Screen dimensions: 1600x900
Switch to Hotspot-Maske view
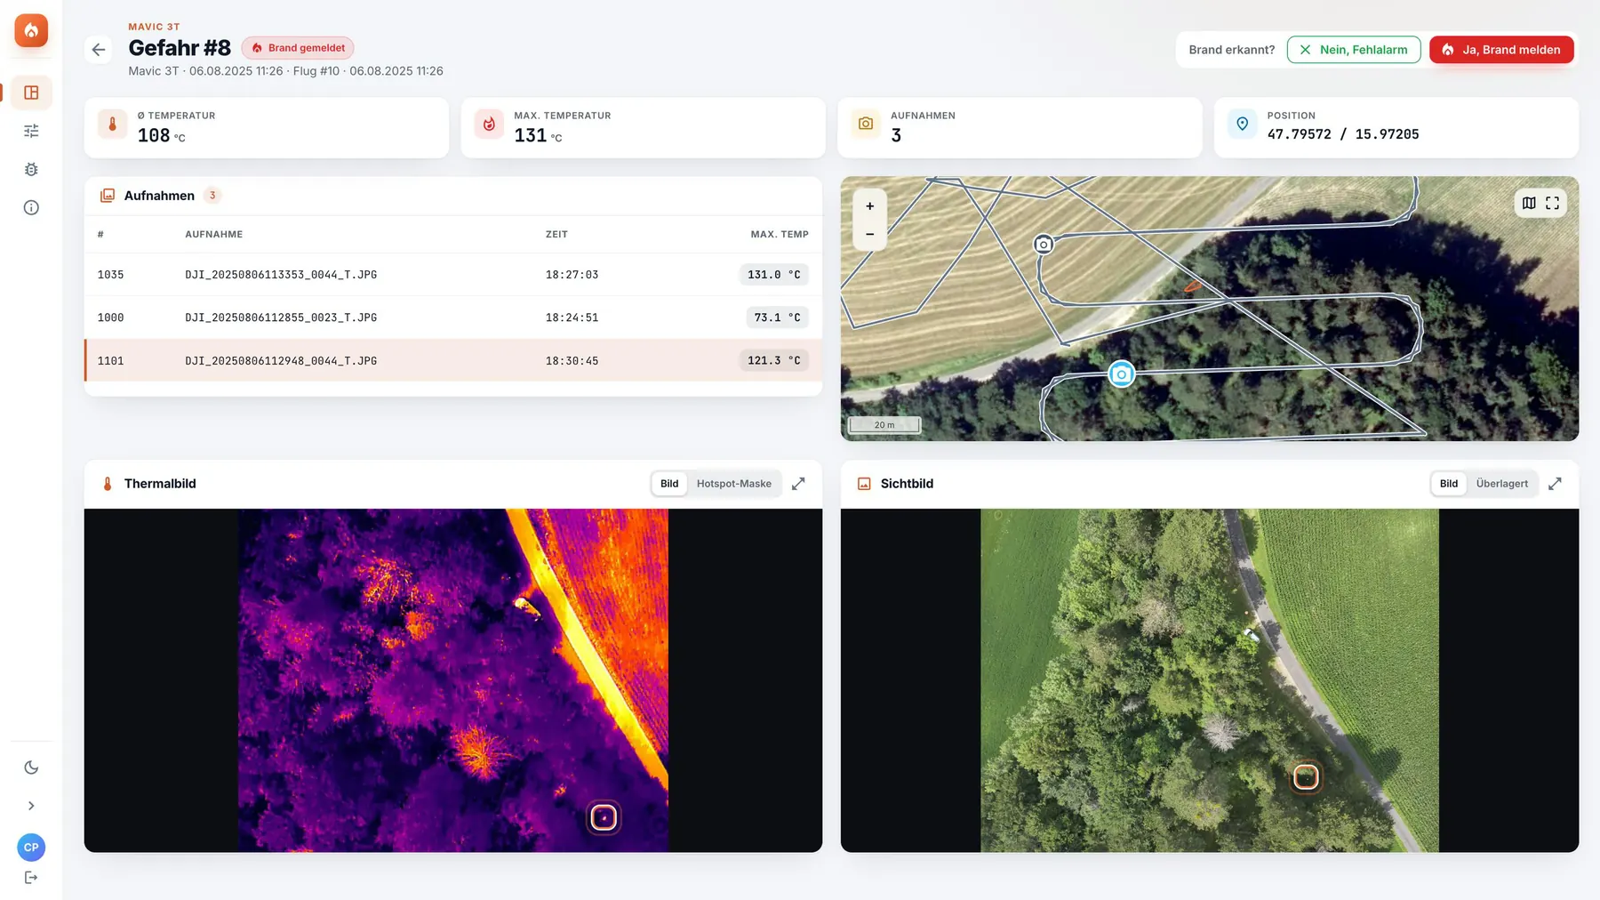click(734, 484)
